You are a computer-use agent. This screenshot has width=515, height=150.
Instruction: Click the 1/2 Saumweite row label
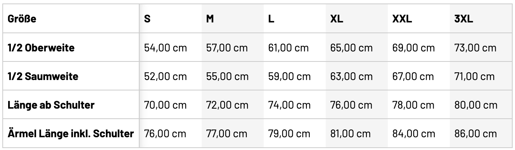[43, 77]
